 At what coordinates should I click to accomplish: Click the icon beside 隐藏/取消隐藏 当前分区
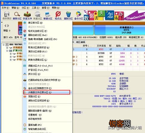click(x=25, y=39)
